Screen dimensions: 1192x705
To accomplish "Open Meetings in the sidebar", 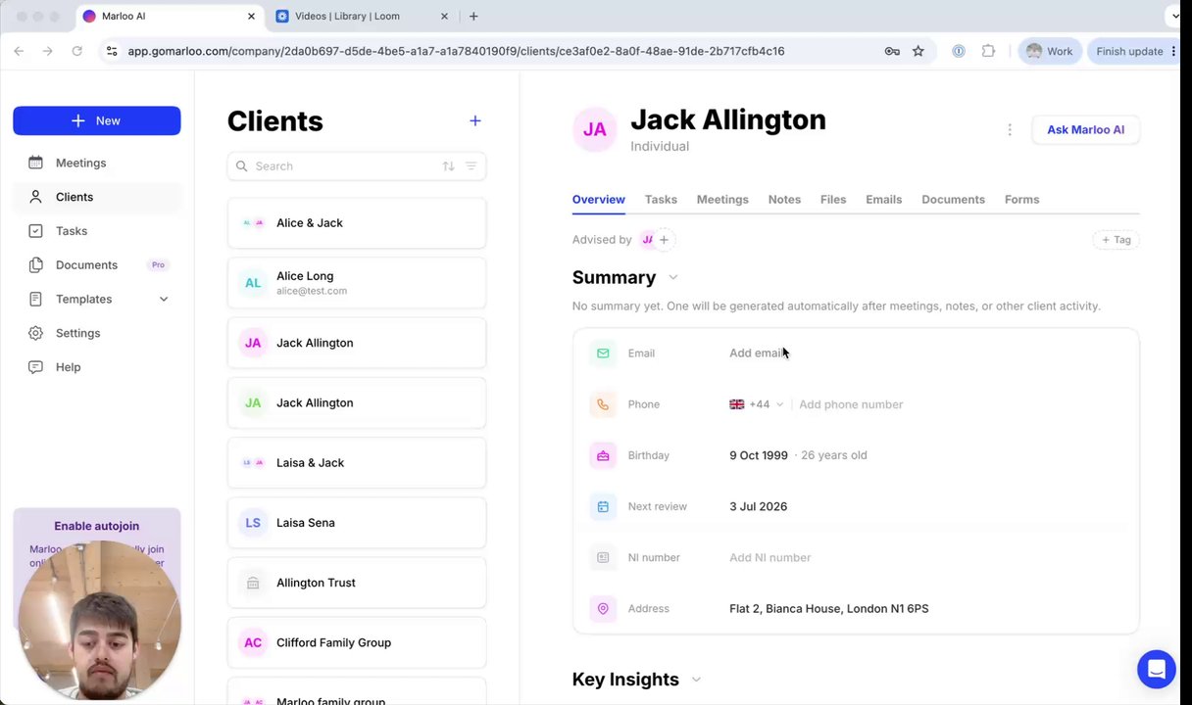I will [x=80, y=163].
